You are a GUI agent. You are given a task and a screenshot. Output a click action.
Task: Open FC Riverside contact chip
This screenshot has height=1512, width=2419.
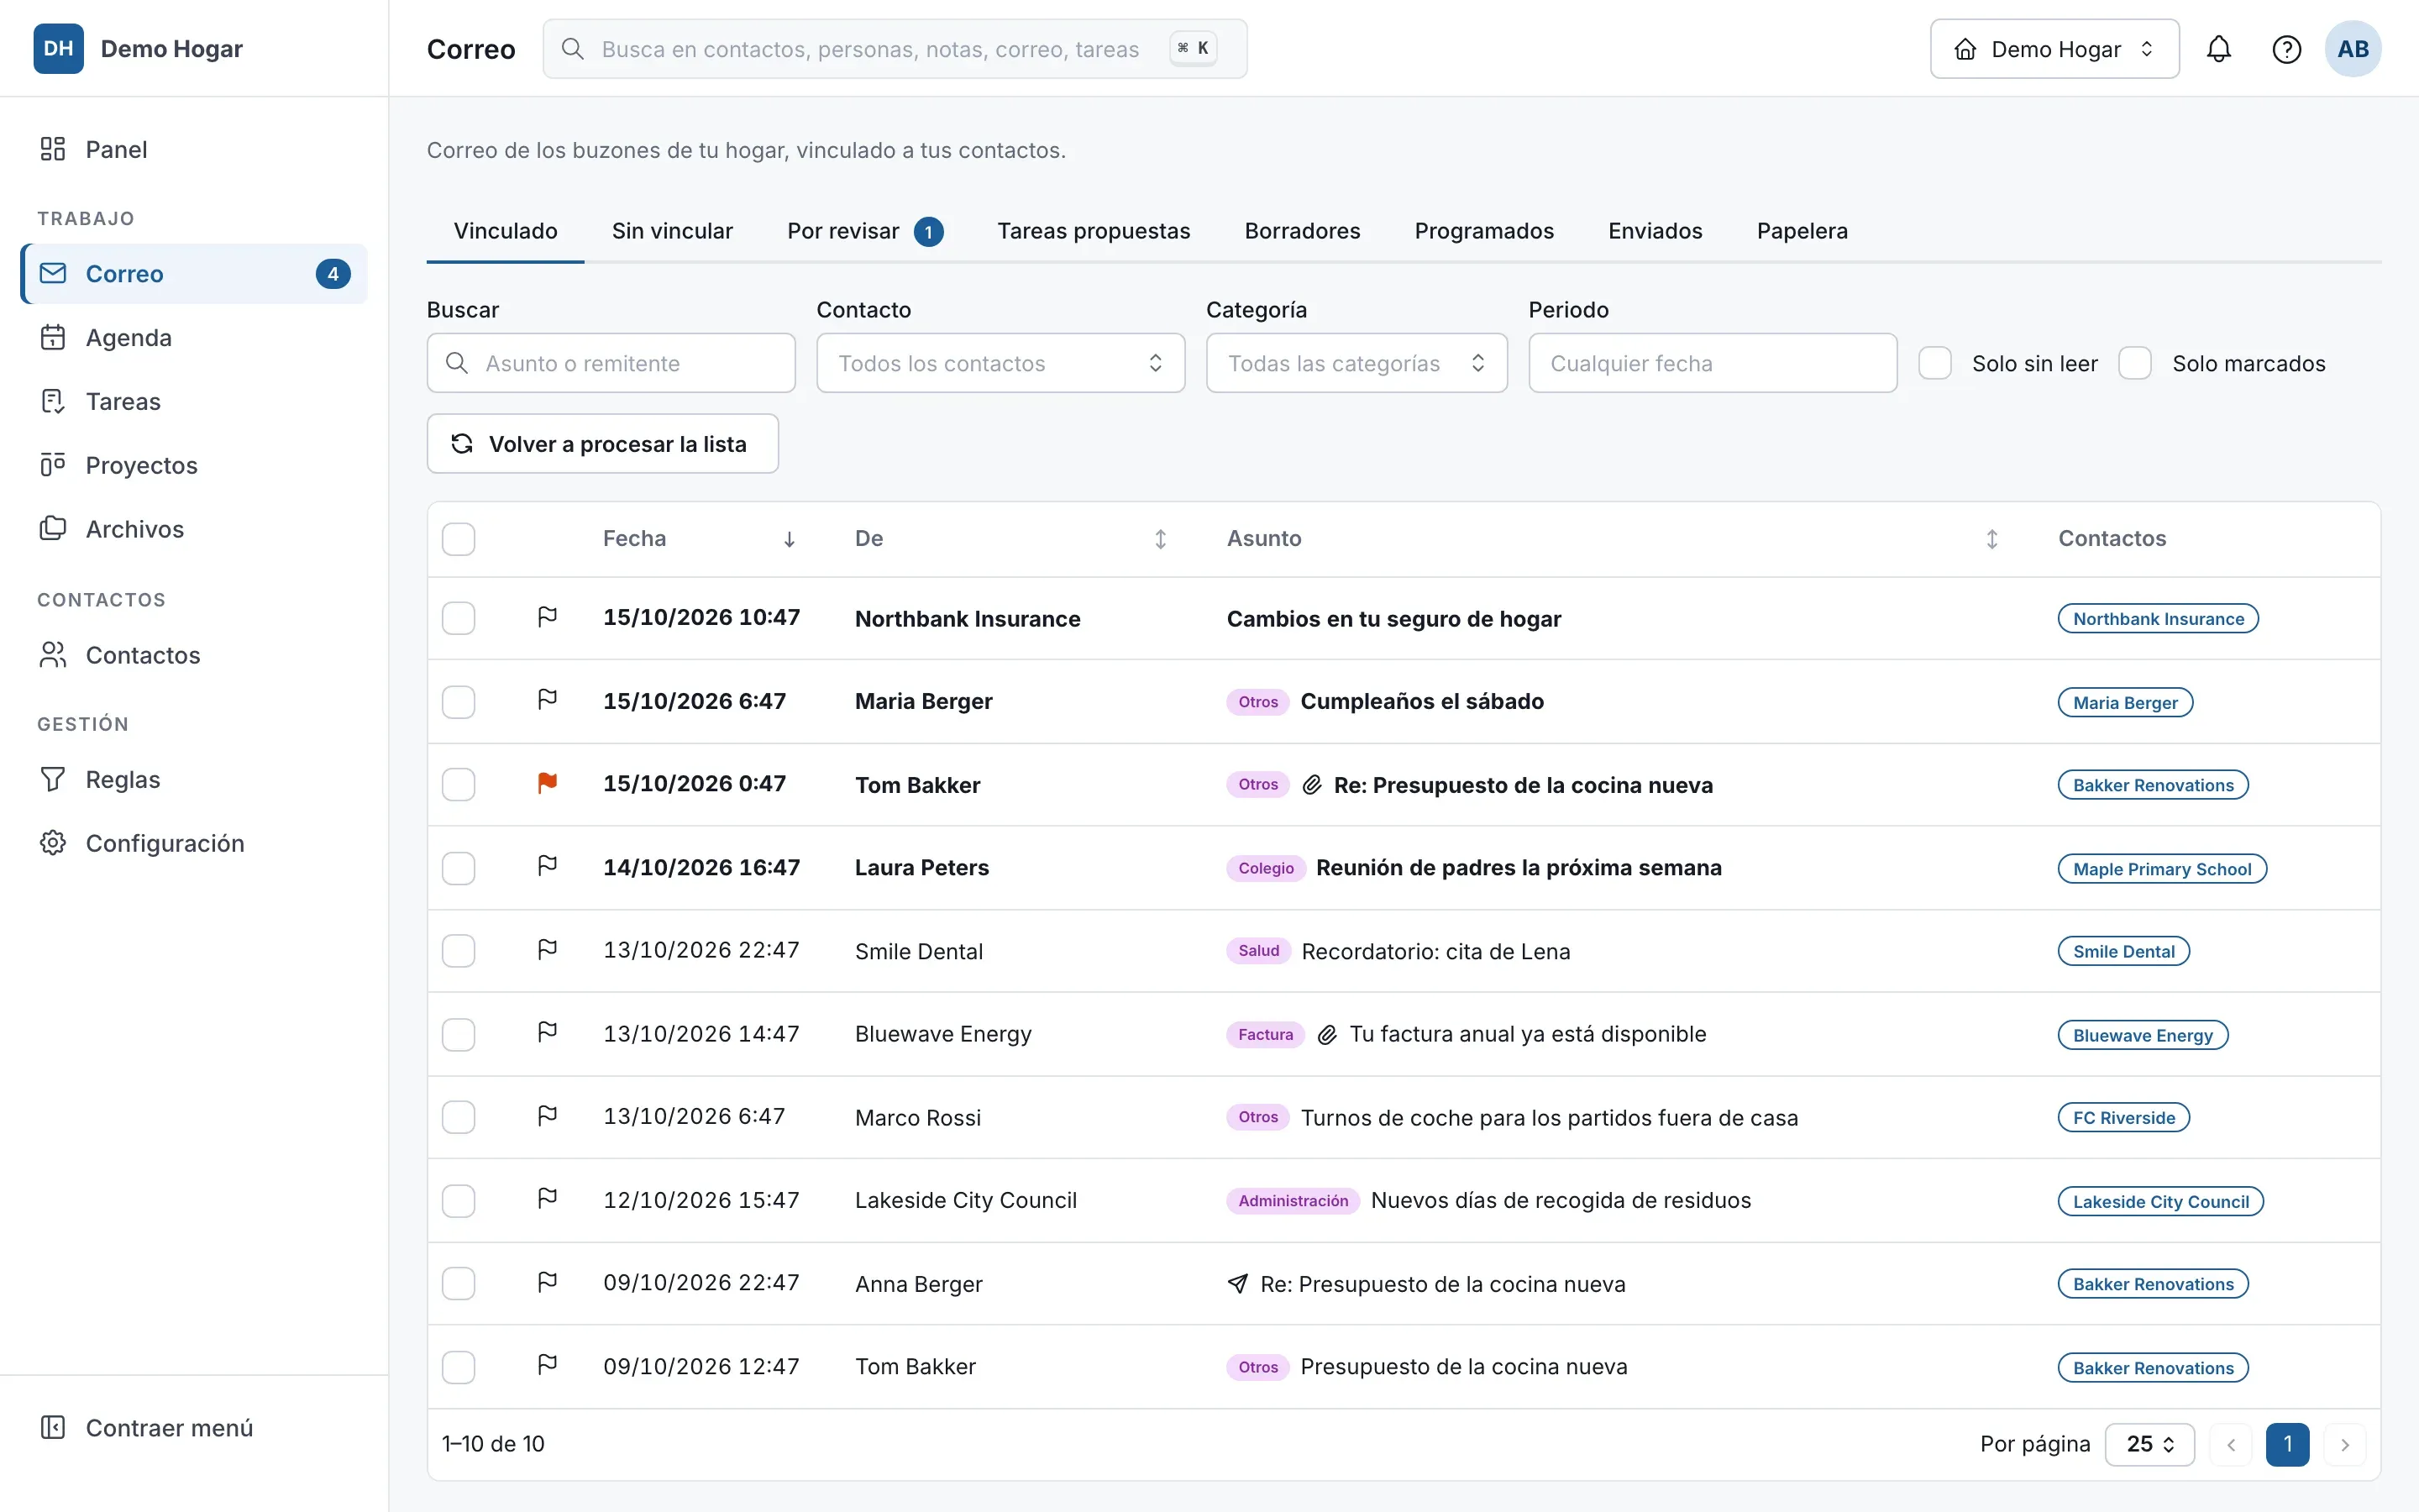(x=2123, y=1117)
